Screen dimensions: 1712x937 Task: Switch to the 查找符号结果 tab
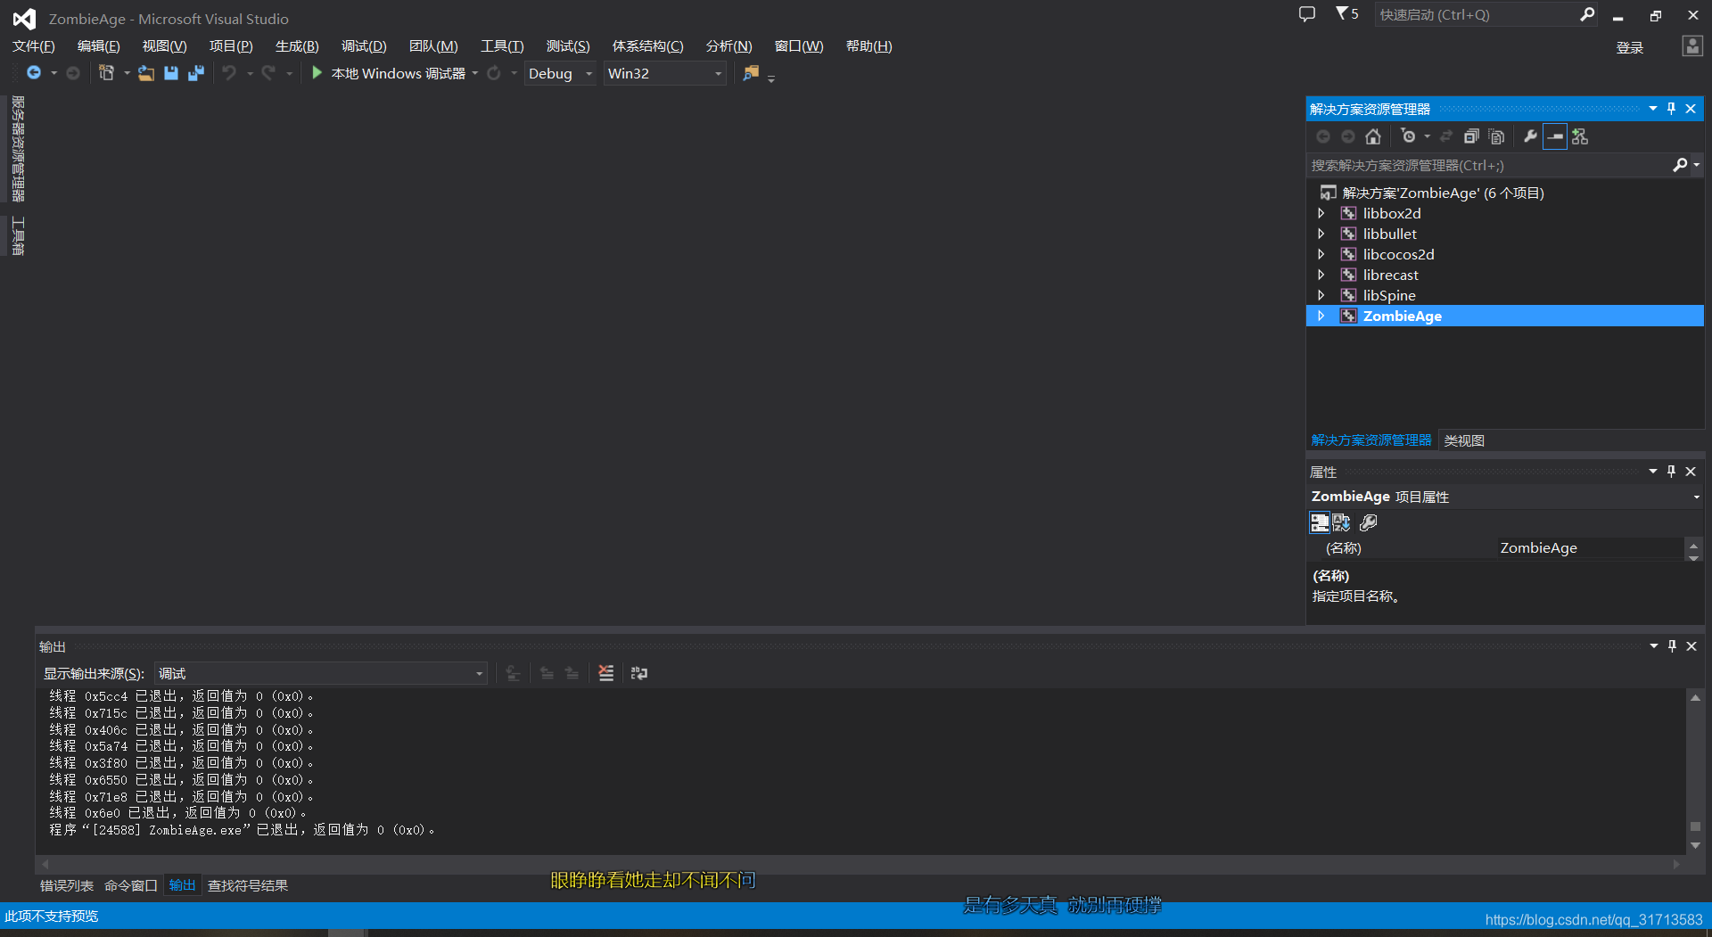coord(248,885)
